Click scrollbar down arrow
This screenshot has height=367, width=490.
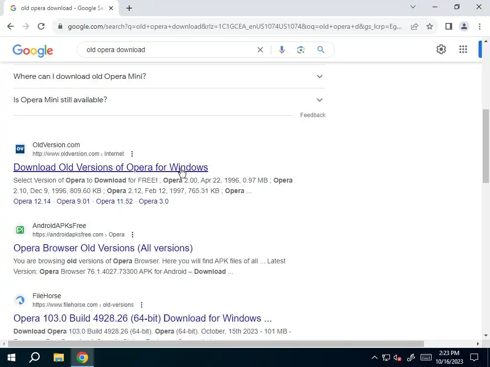pyautogui.click(x=486, y=336)
